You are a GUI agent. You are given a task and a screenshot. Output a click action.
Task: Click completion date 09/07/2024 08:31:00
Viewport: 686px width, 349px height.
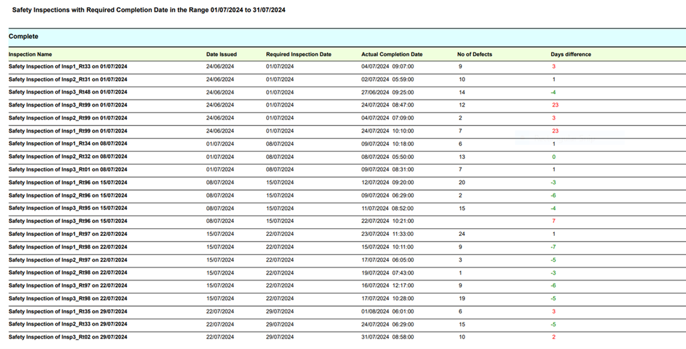point(388,169)
